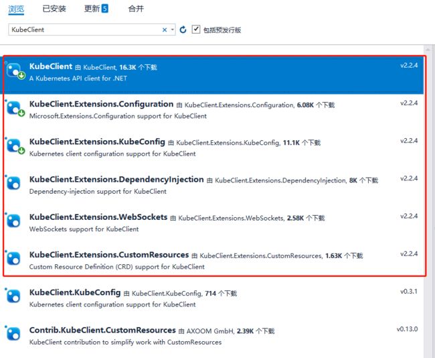Switch to the 合并 tab
The width and height of the screenshot is (435, 358).
tap(136, 9)
